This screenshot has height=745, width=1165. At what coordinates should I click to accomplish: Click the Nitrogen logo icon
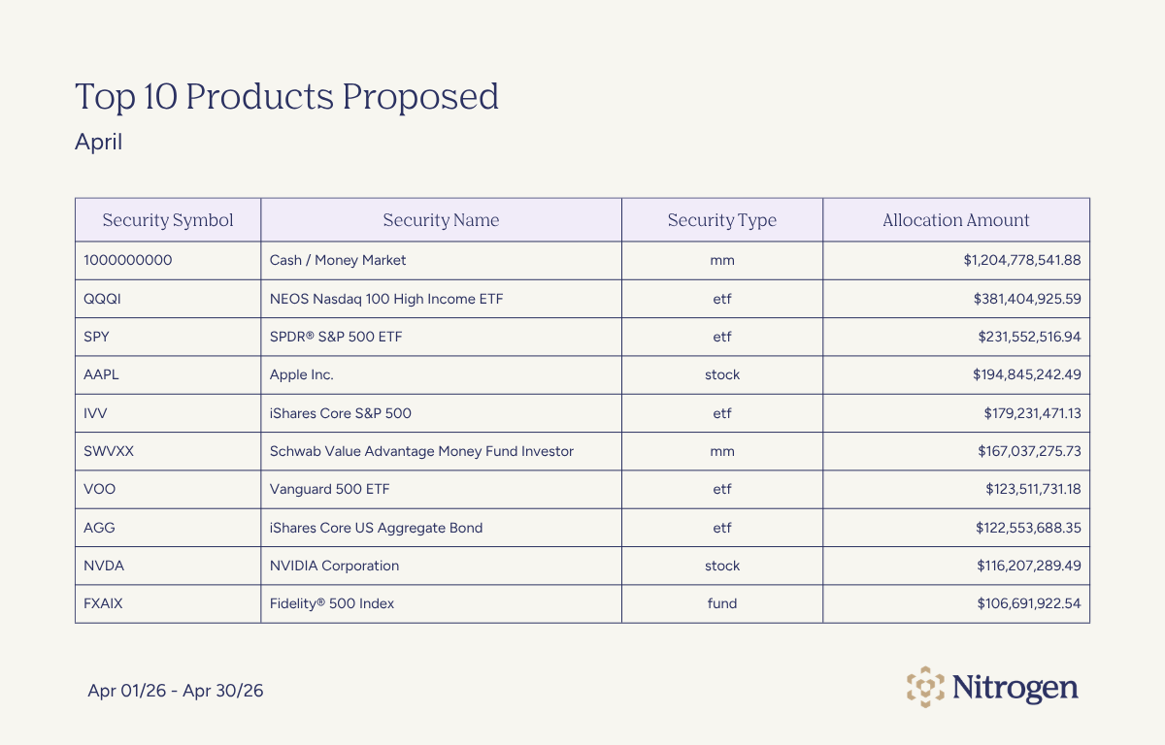(x=924, y=687)
